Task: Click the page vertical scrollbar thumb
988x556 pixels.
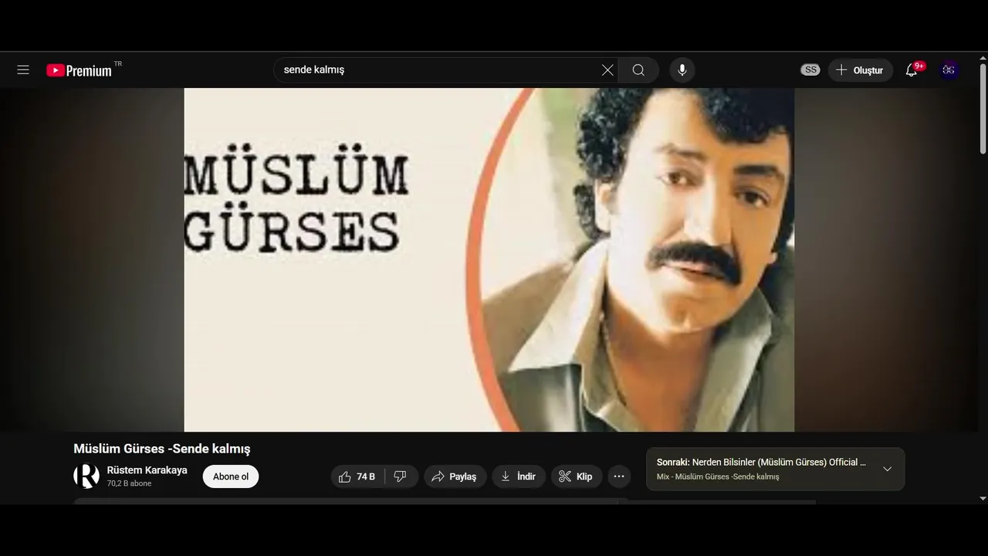Action: point(983,108)
